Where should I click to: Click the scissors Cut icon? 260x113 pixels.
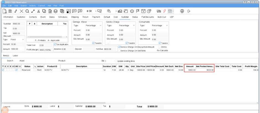tap(38, 11)
